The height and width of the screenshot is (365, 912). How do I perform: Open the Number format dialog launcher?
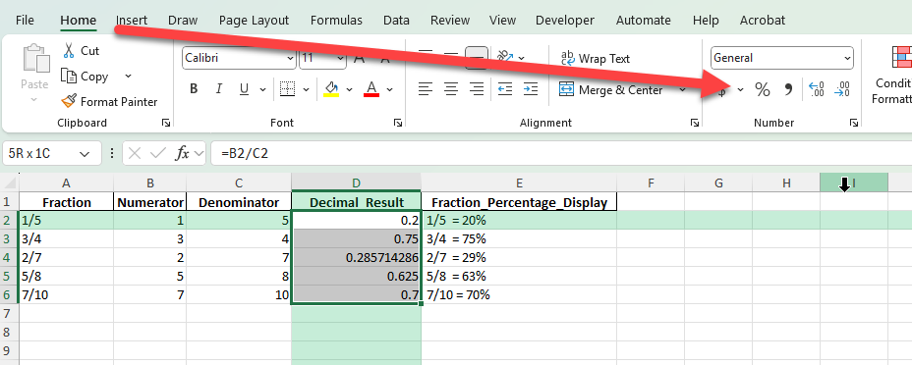coord(853,123)
